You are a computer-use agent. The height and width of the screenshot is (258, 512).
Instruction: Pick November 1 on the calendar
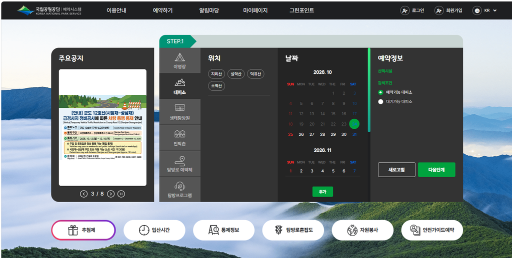(290, 171)
